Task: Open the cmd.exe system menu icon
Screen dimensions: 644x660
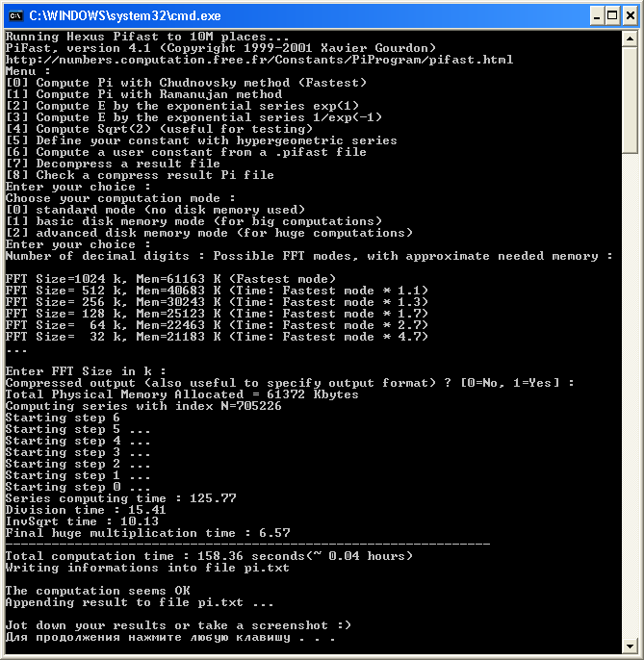Action: coord(16,16)
